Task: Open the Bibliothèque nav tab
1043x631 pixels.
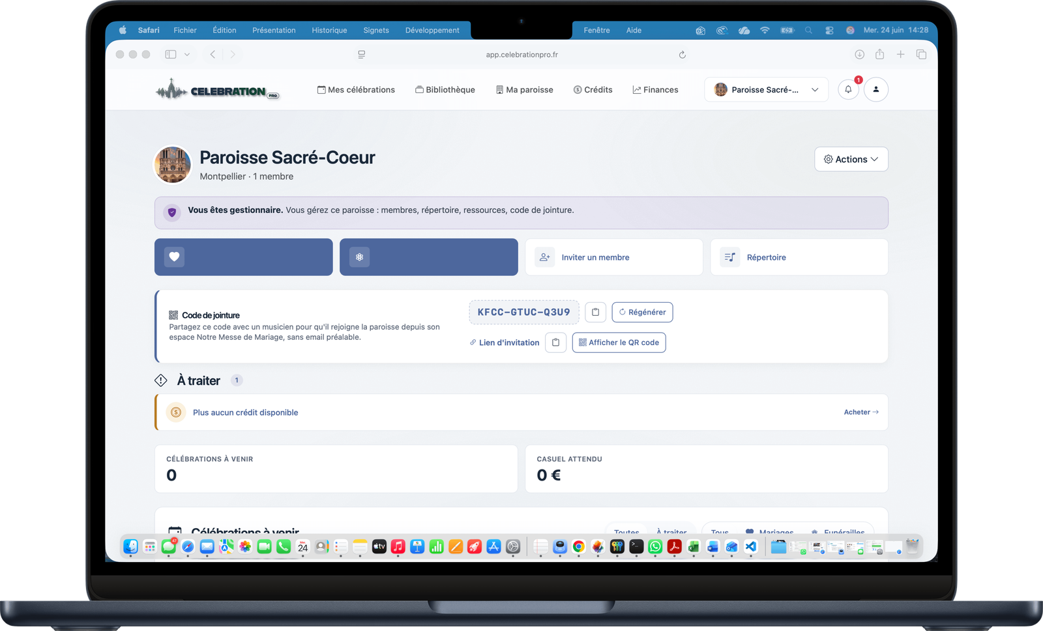Action: tap(445, 90)
